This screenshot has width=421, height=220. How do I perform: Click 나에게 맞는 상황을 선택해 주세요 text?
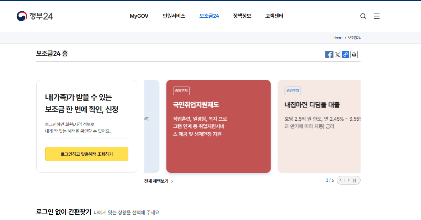coord(127,213)
